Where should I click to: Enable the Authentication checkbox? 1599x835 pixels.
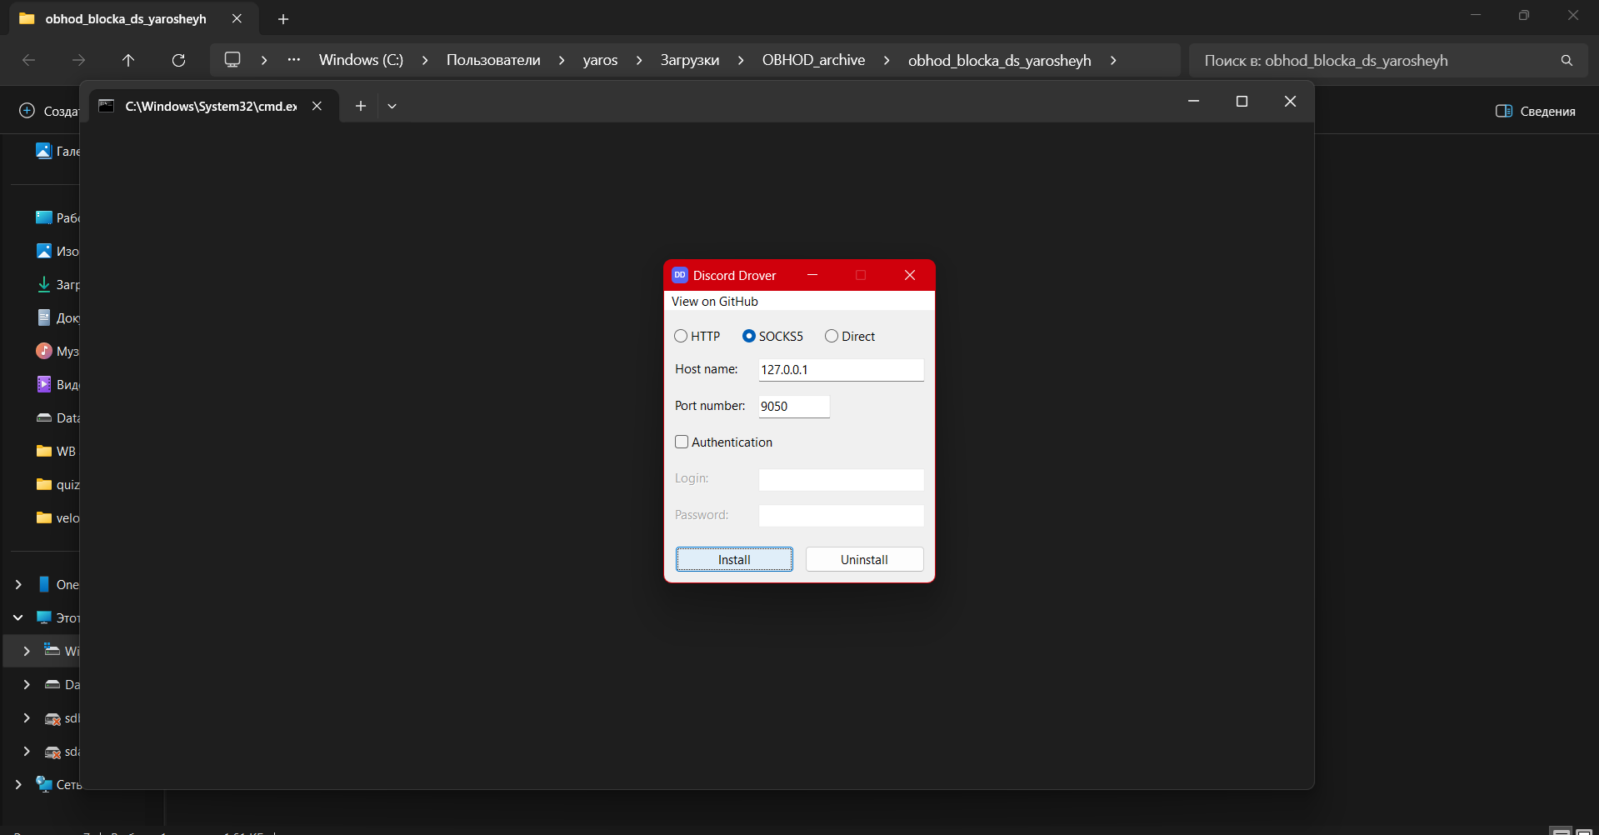click(682, 442)
